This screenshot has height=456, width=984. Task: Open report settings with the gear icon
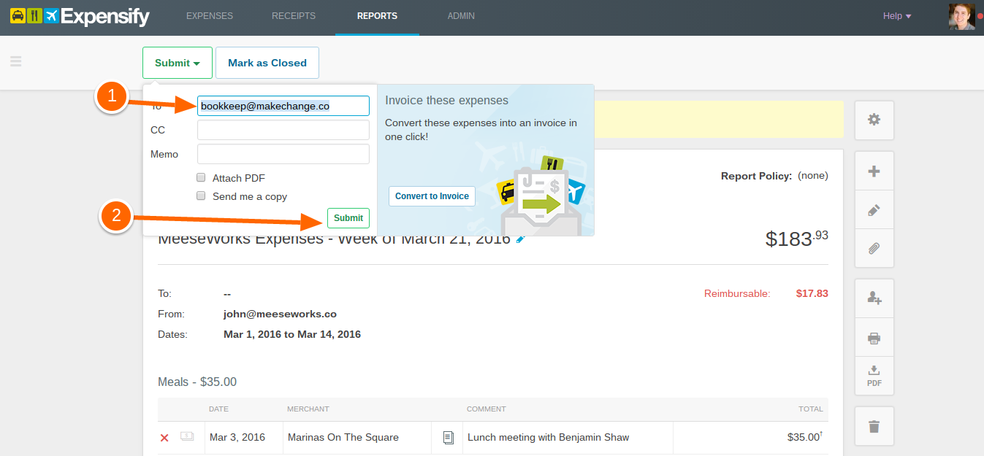click(x=874, y=120)
